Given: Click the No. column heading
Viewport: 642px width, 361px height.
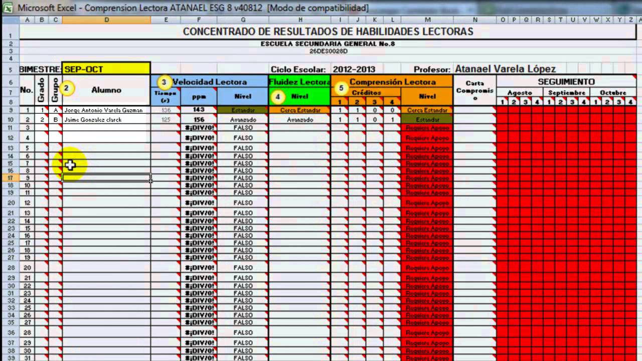Looking at the screenshot, I should (26, 90).
